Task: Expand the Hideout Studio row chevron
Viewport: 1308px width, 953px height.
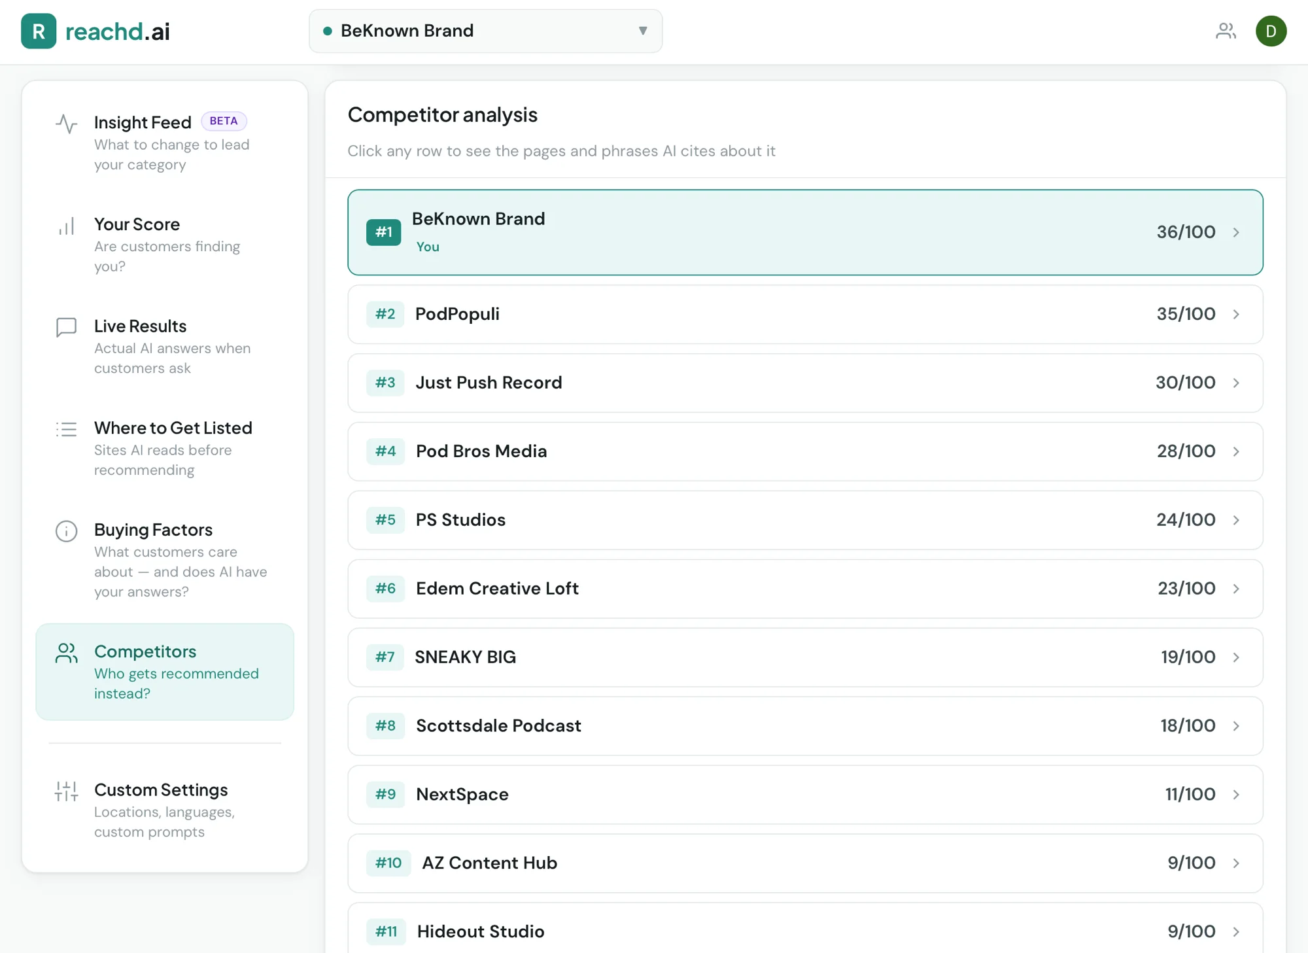Action: coord(1236,932)
